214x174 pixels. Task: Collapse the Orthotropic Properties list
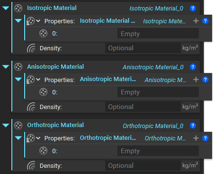click(18, 138)
